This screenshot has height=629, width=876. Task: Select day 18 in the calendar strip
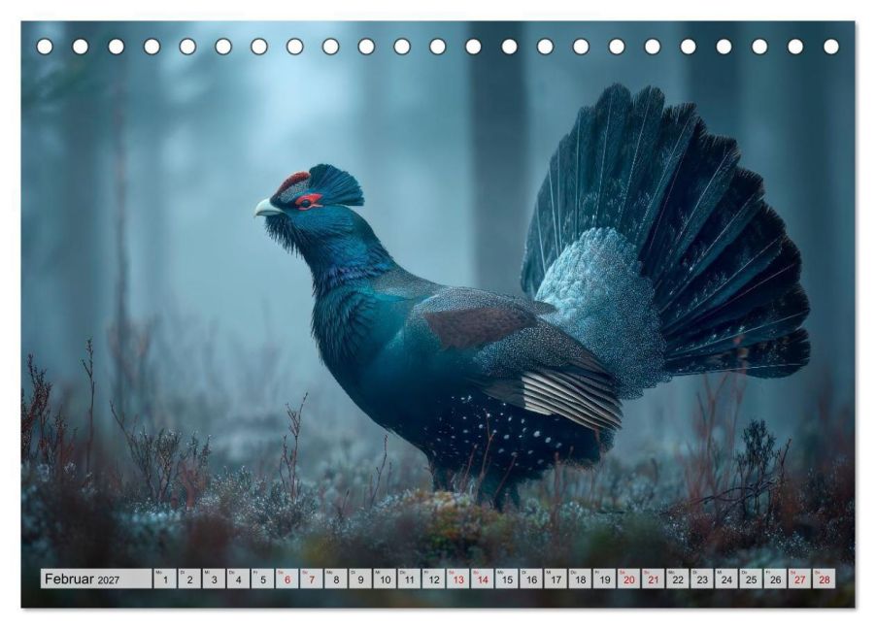[x=581, y=579]
